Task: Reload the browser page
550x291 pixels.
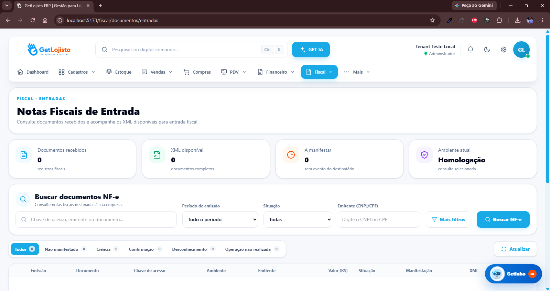Action: 33,20
